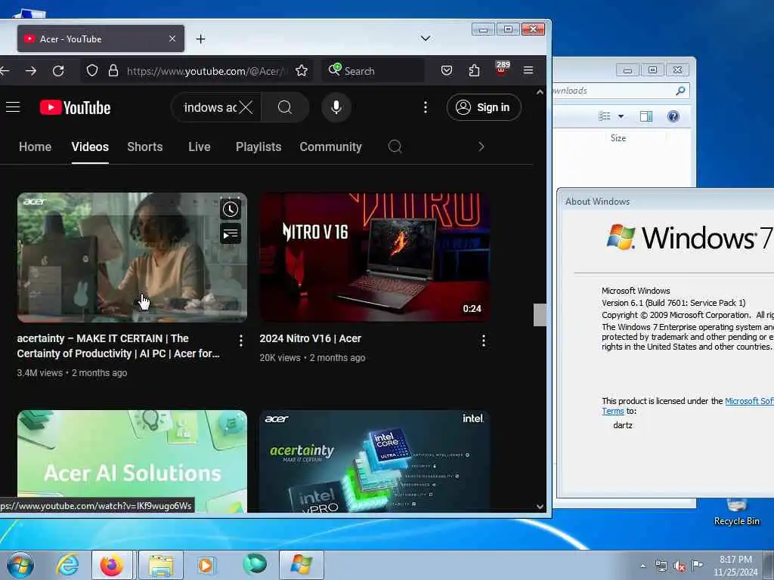Launch Internet Explorer from taskbar

click(67, 565)
